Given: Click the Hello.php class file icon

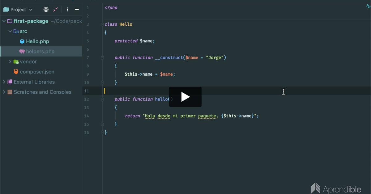Looking at the screenshot, I should 22,41.
